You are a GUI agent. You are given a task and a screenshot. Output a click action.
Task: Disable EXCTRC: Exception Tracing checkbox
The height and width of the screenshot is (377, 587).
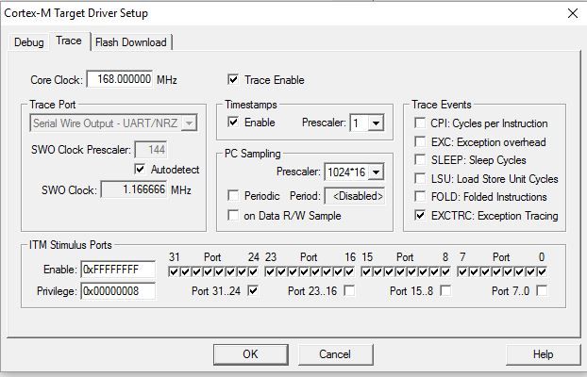pyautogui.click(x=420, y=215)
